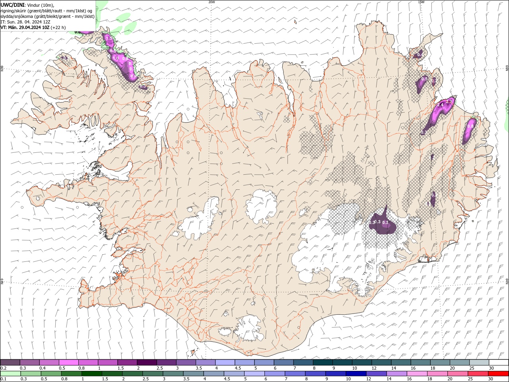Pick the light gray snow swatch between 25 and 30
The image size is (509, 382).
coord(479,363)
